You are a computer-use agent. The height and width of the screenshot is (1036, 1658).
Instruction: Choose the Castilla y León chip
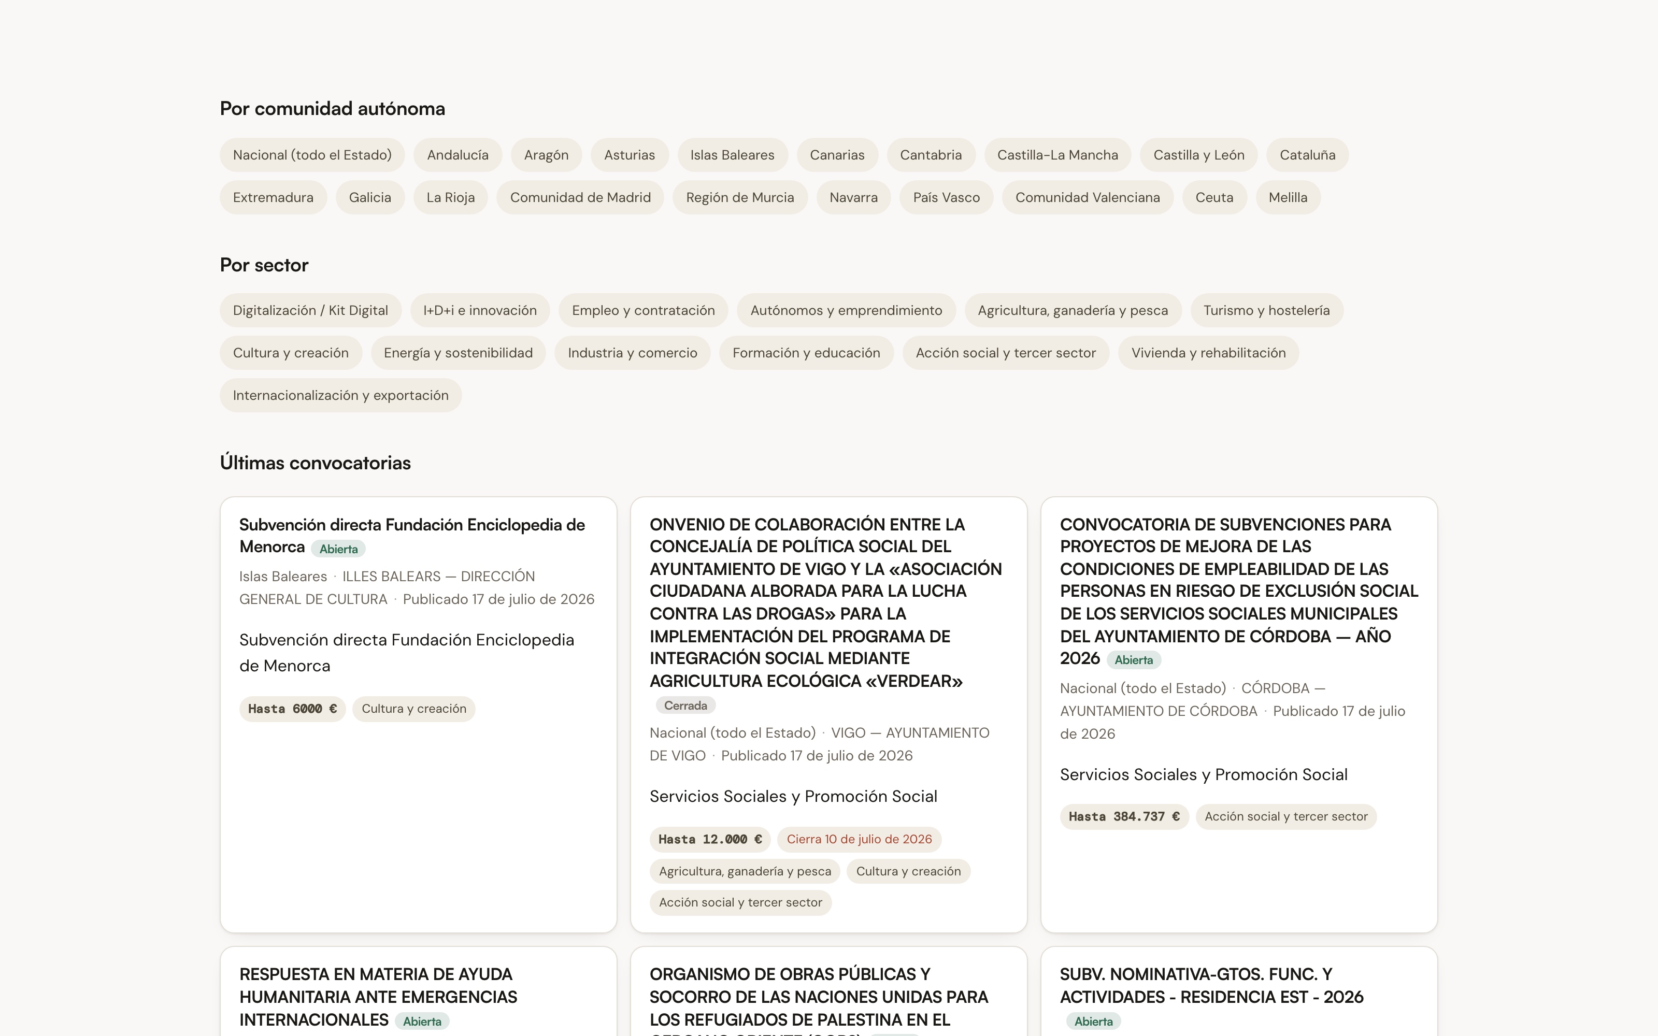1198,155
